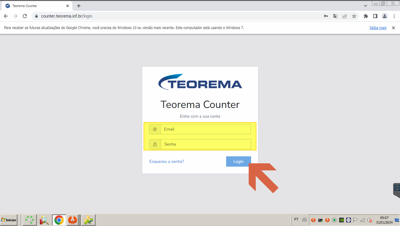Click the PT language indicator
The image size is (400, 226).
point(296,220)
